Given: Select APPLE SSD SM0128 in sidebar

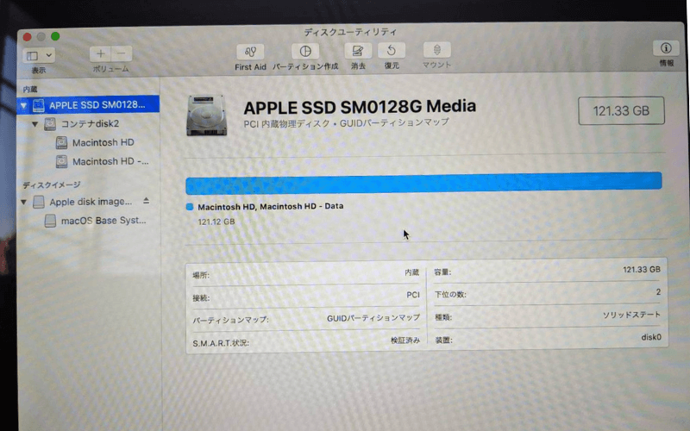Looking at the screenshot, I should (x=88, y=104).
